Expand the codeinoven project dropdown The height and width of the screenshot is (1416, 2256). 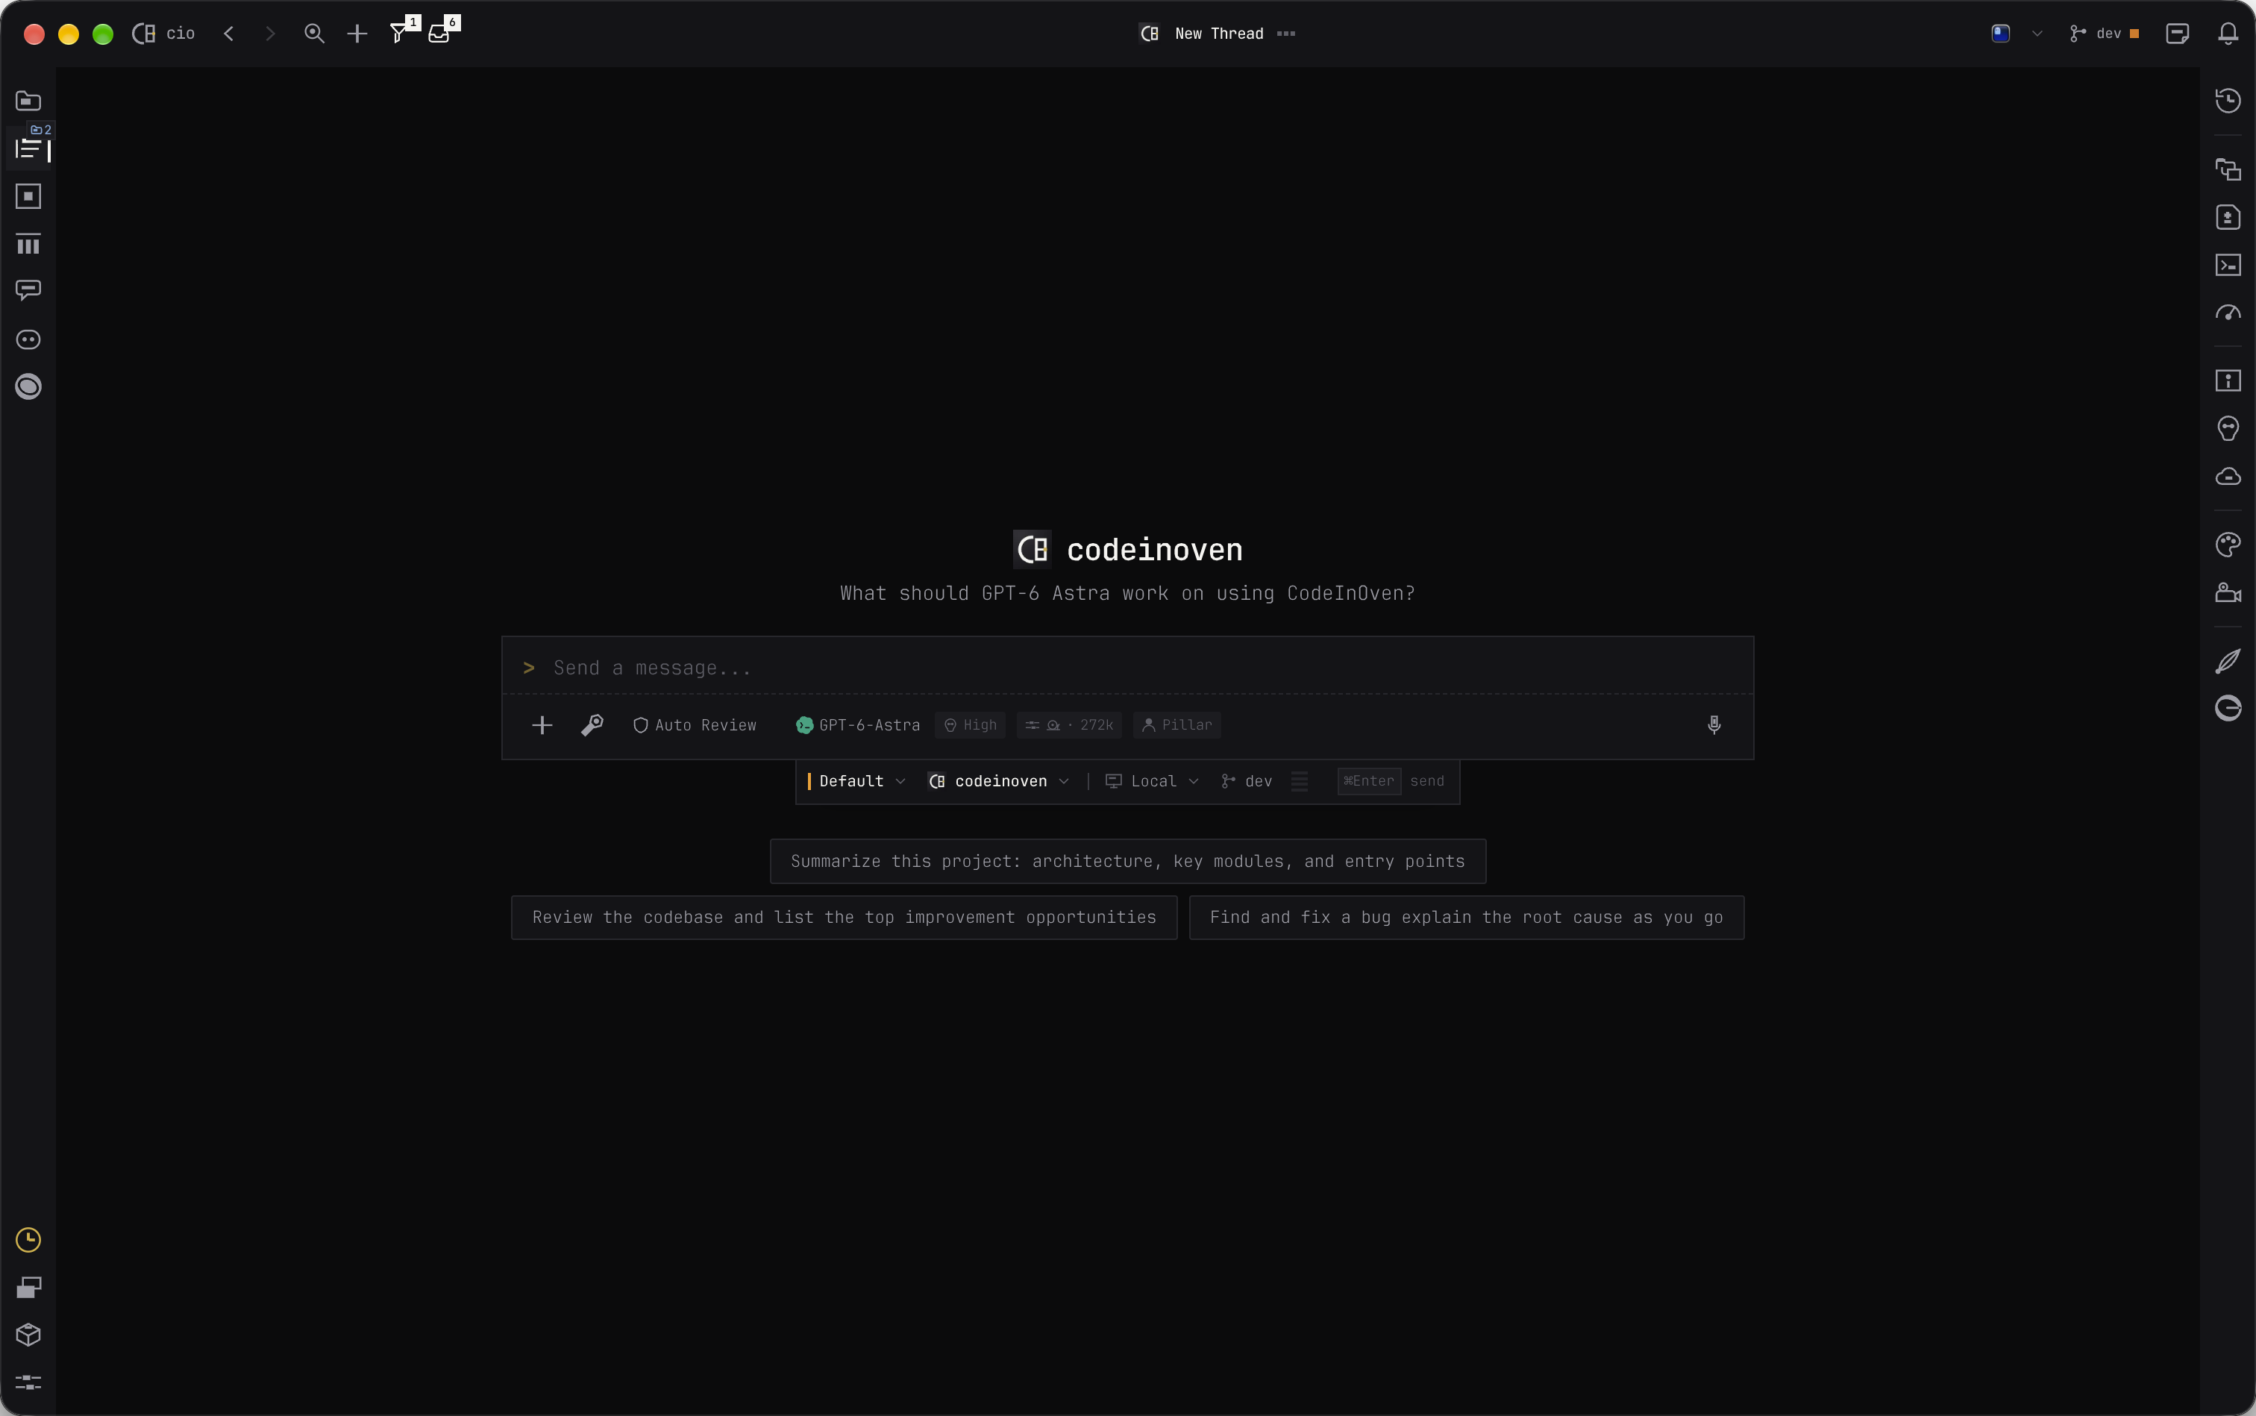click(998, 781)
